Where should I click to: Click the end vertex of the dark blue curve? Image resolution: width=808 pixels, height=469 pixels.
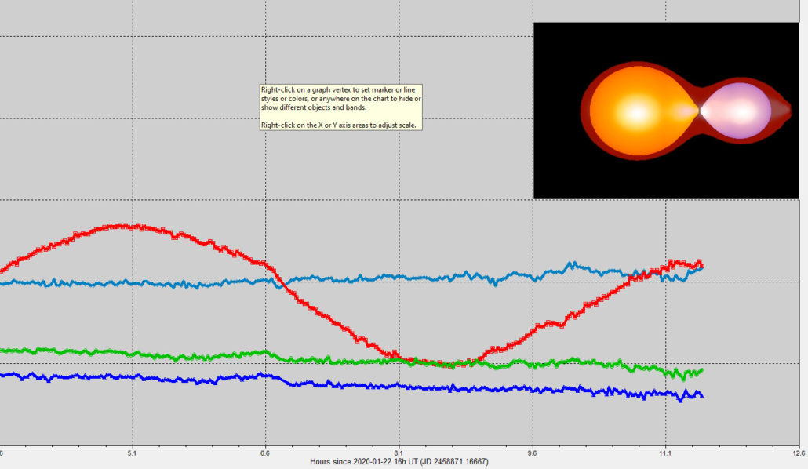(701, 395)
